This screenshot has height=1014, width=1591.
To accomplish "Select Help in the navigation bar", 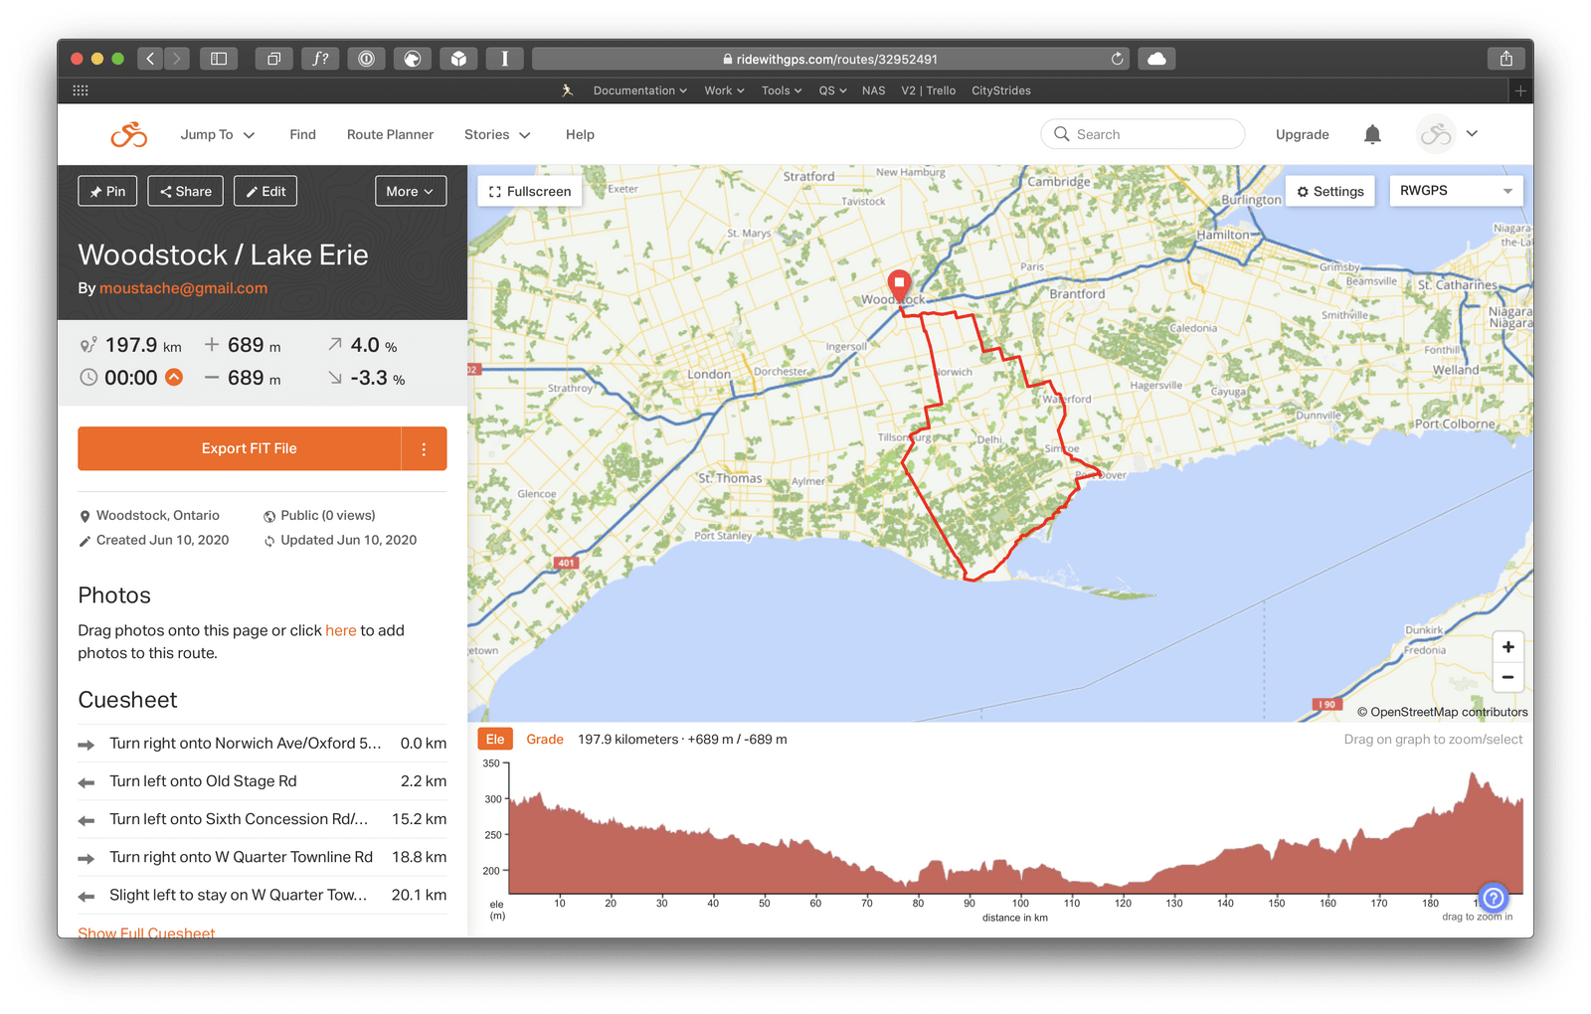I will [580, 134].
